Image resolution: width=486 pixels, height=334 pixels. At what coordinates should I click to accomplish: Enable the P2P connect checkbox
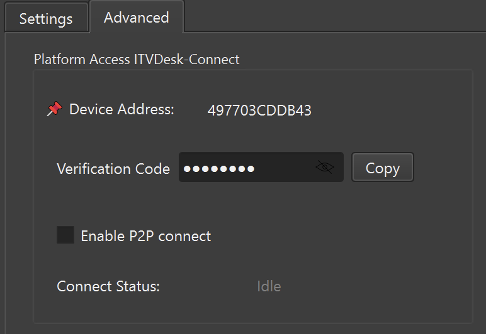pos(65,235)
